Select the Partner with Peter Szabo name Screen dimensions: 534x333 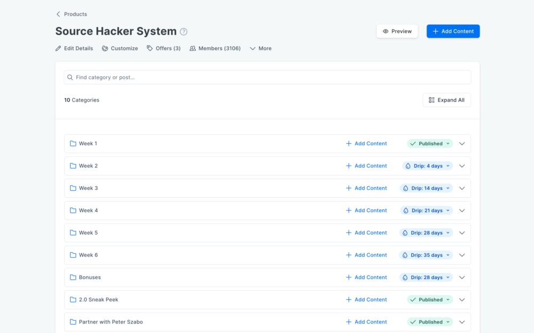111,322
